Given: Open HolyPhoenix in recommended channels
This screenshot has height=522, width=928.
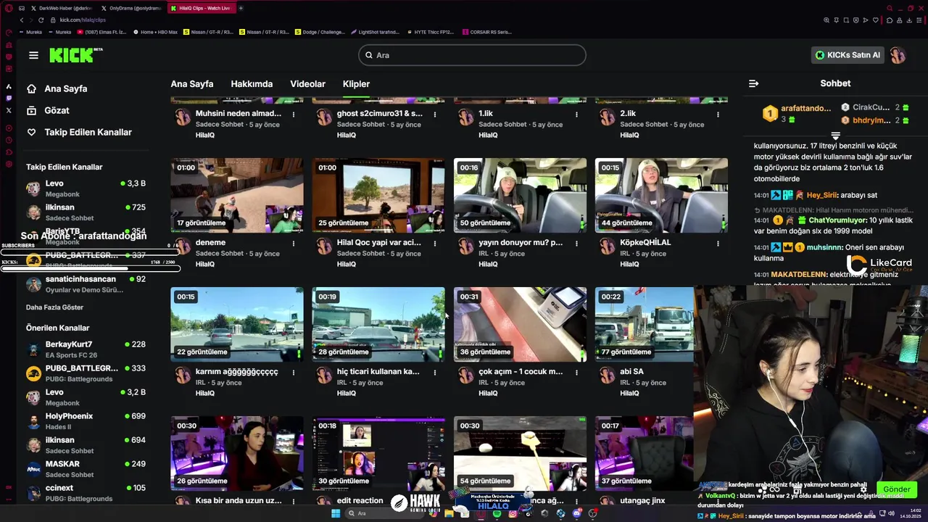Looking at the screenshot, I should coord(86,421).
